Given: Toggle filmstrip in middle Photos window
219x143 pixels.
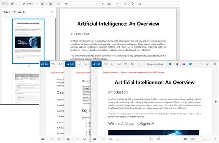Looking at the screenshot, I should click(68, 139).
